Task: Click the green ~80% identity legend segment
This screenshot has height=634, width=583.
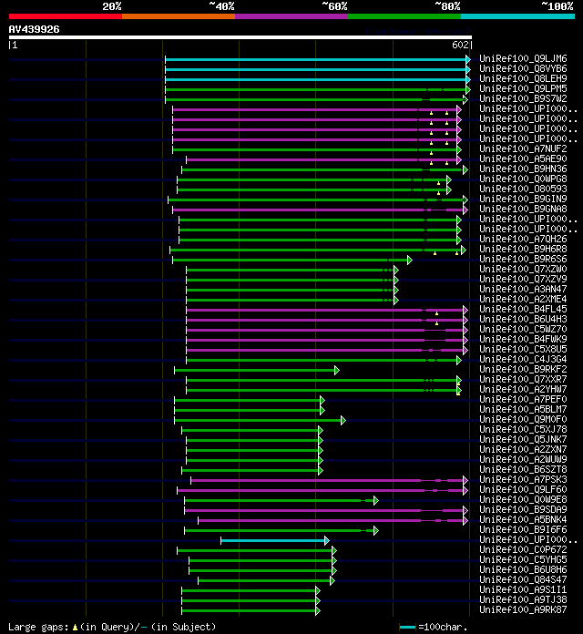Action: tap(404, 16)
